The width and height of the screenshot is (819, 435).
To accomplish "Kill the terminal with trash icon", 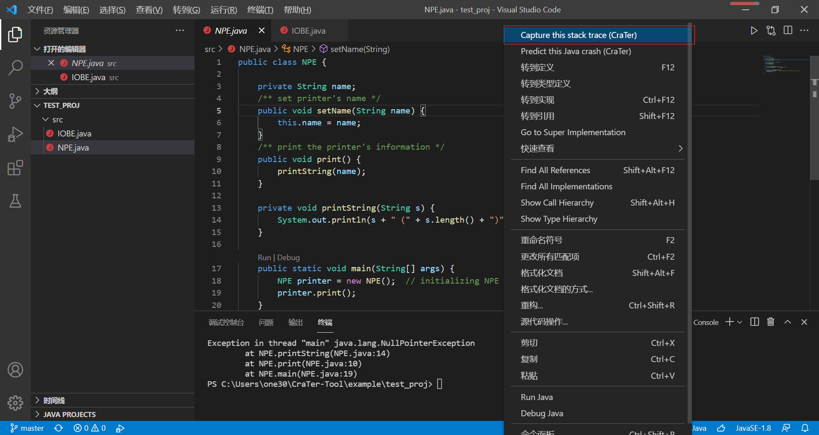I will tap(771, 322).
